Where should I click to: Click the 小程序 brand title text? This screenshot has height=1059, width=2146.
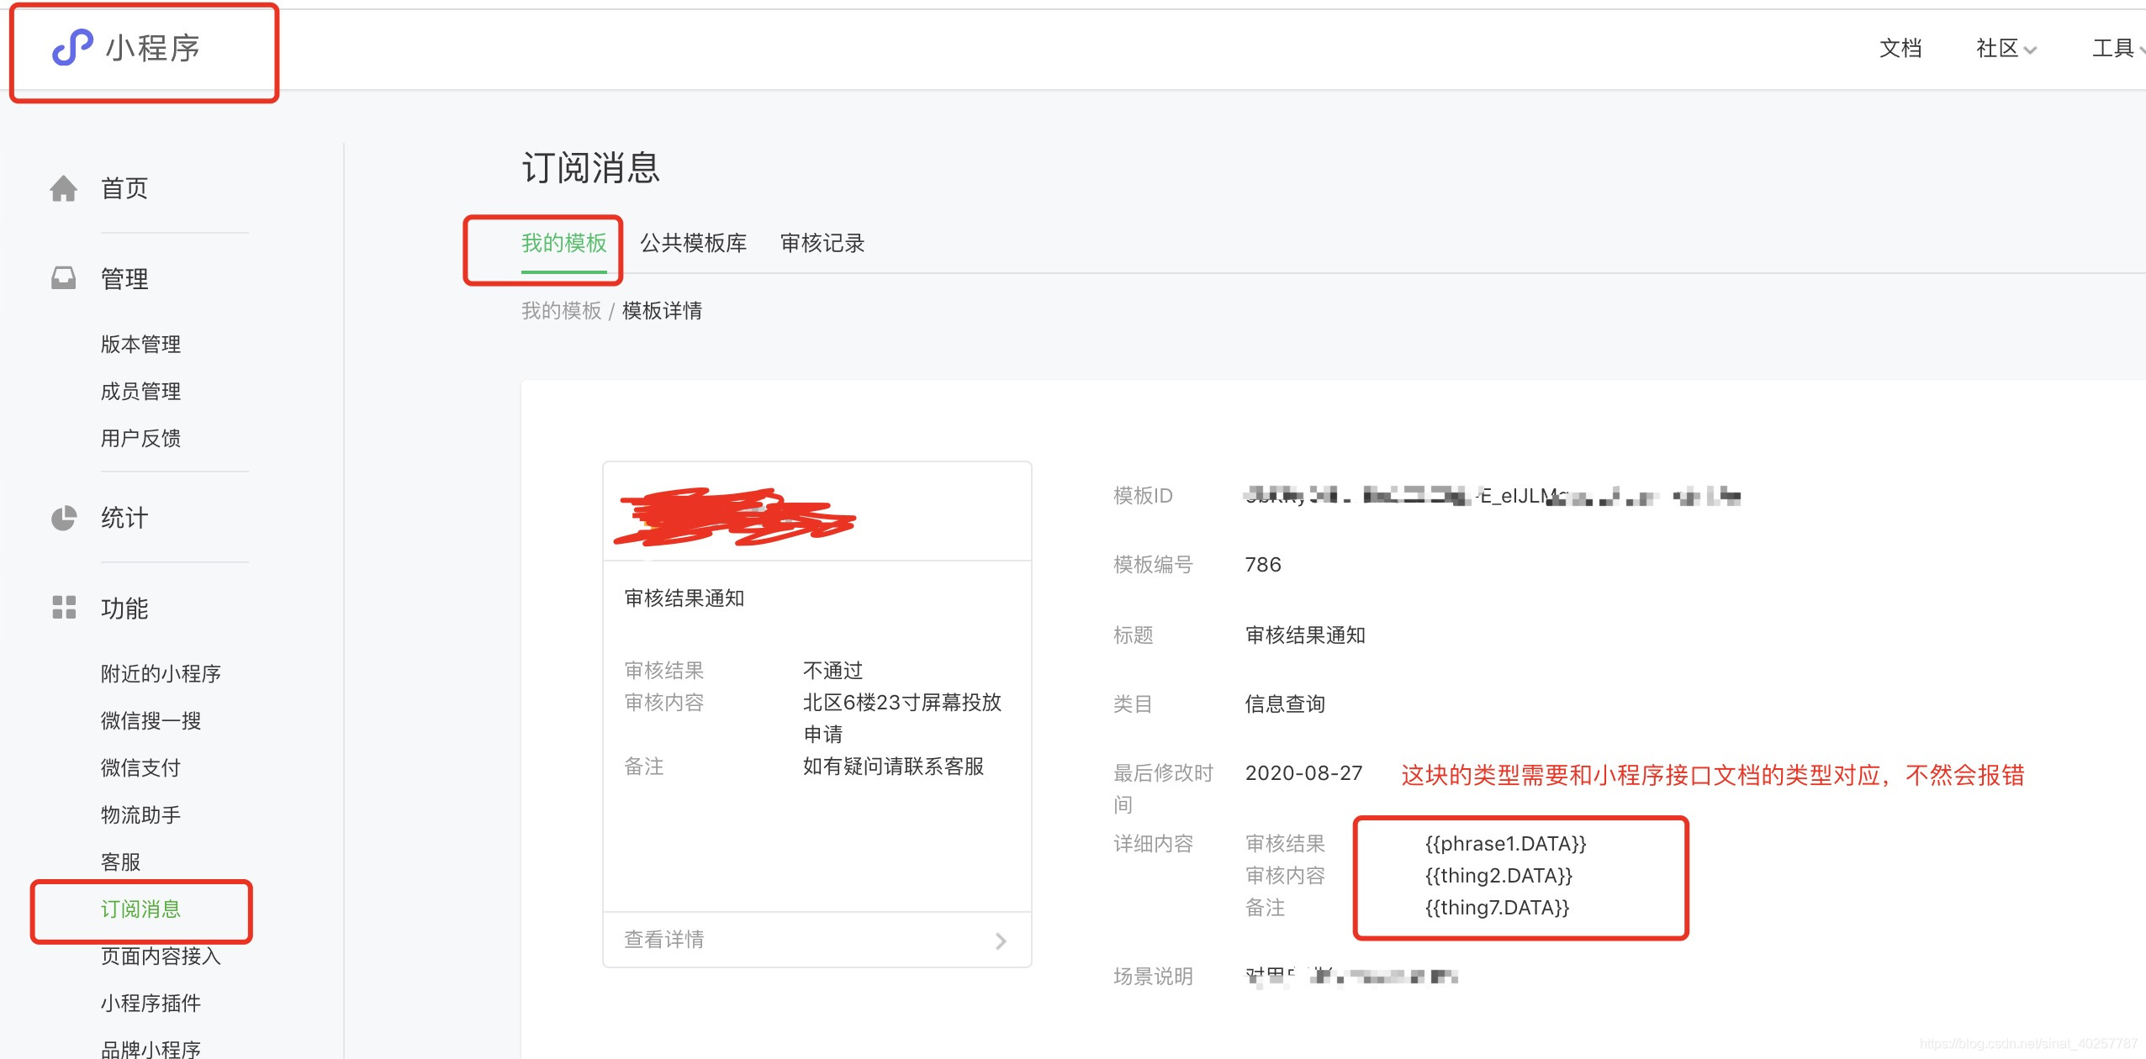pos(153,48)
